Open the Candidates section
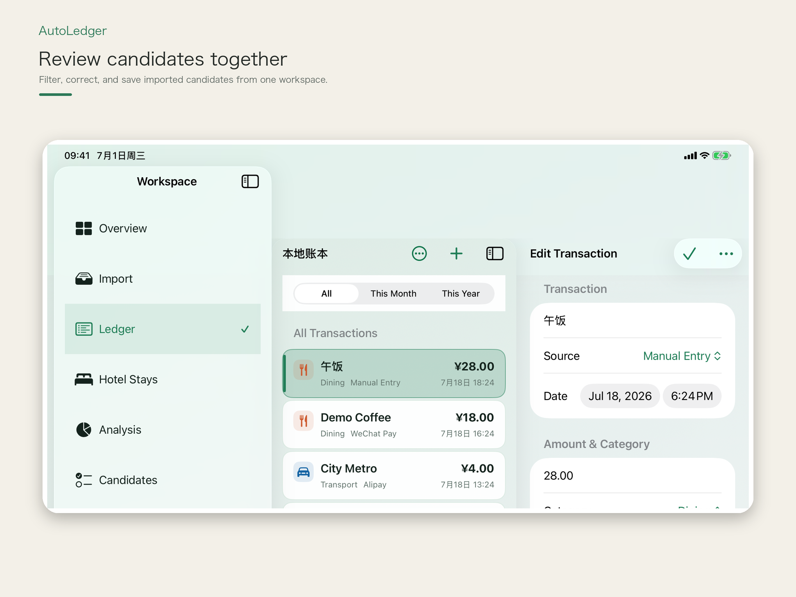This screenshot has height=597, width=796. coord(163,480)
